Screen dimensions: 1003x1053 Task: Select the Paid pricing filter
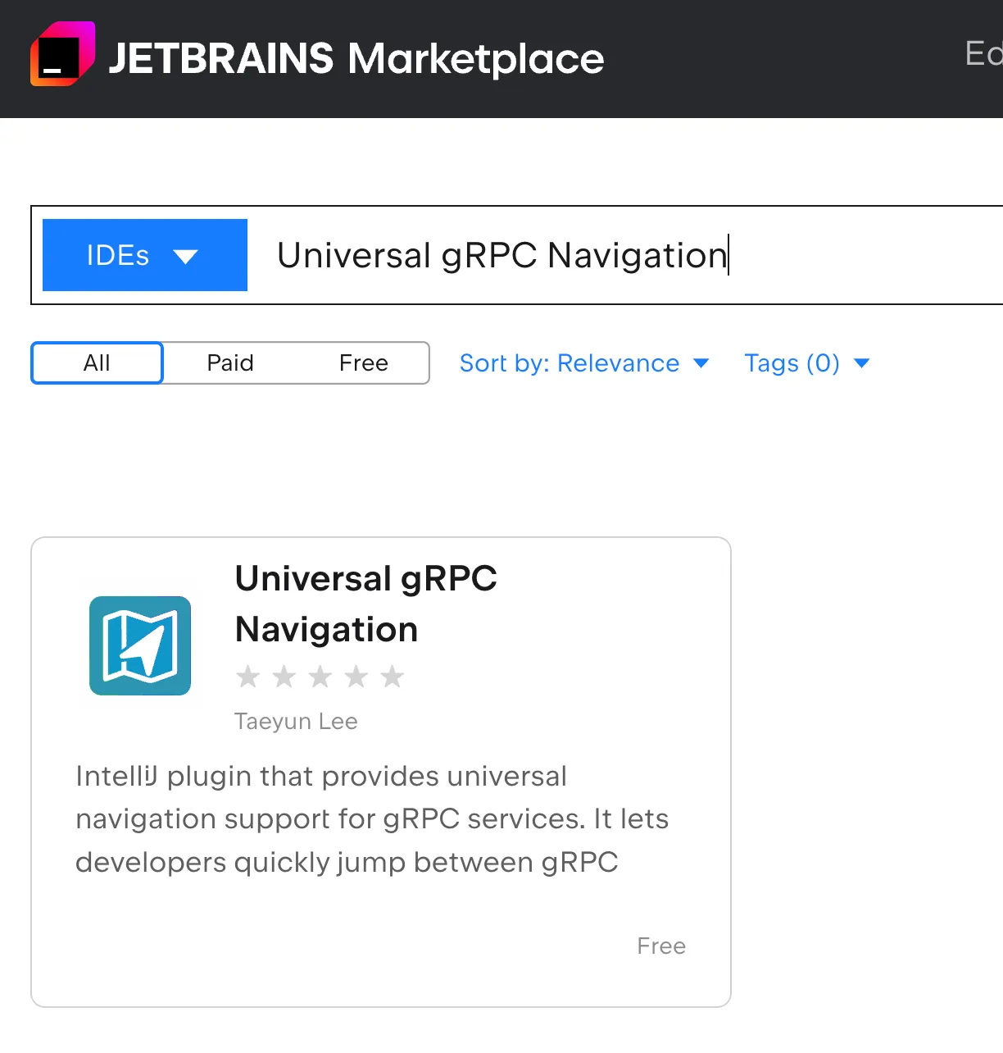(x=230, y=363)
